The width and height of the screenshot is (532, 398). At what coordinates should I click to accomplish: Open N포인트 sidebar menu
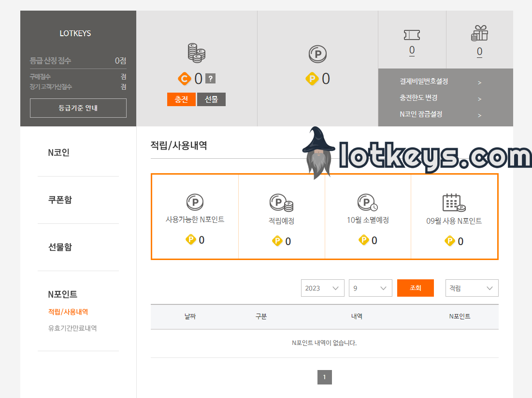[x=63, y=294]
